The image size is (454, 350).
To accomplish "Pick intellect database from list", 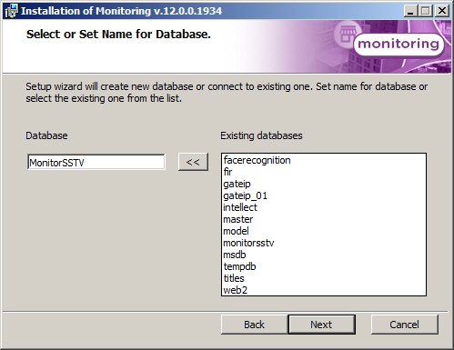I will pyautogui.click(x=240, y=207).
